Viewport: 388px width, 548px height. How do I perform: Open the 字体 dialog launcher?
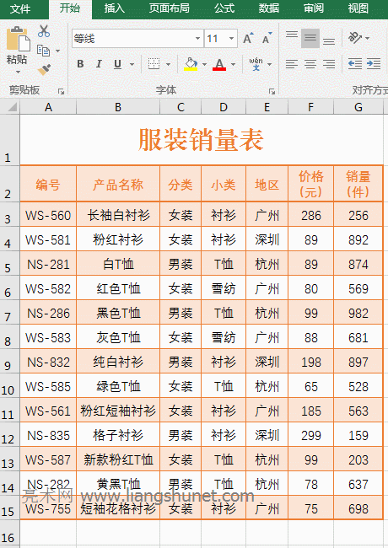point(272,92)
